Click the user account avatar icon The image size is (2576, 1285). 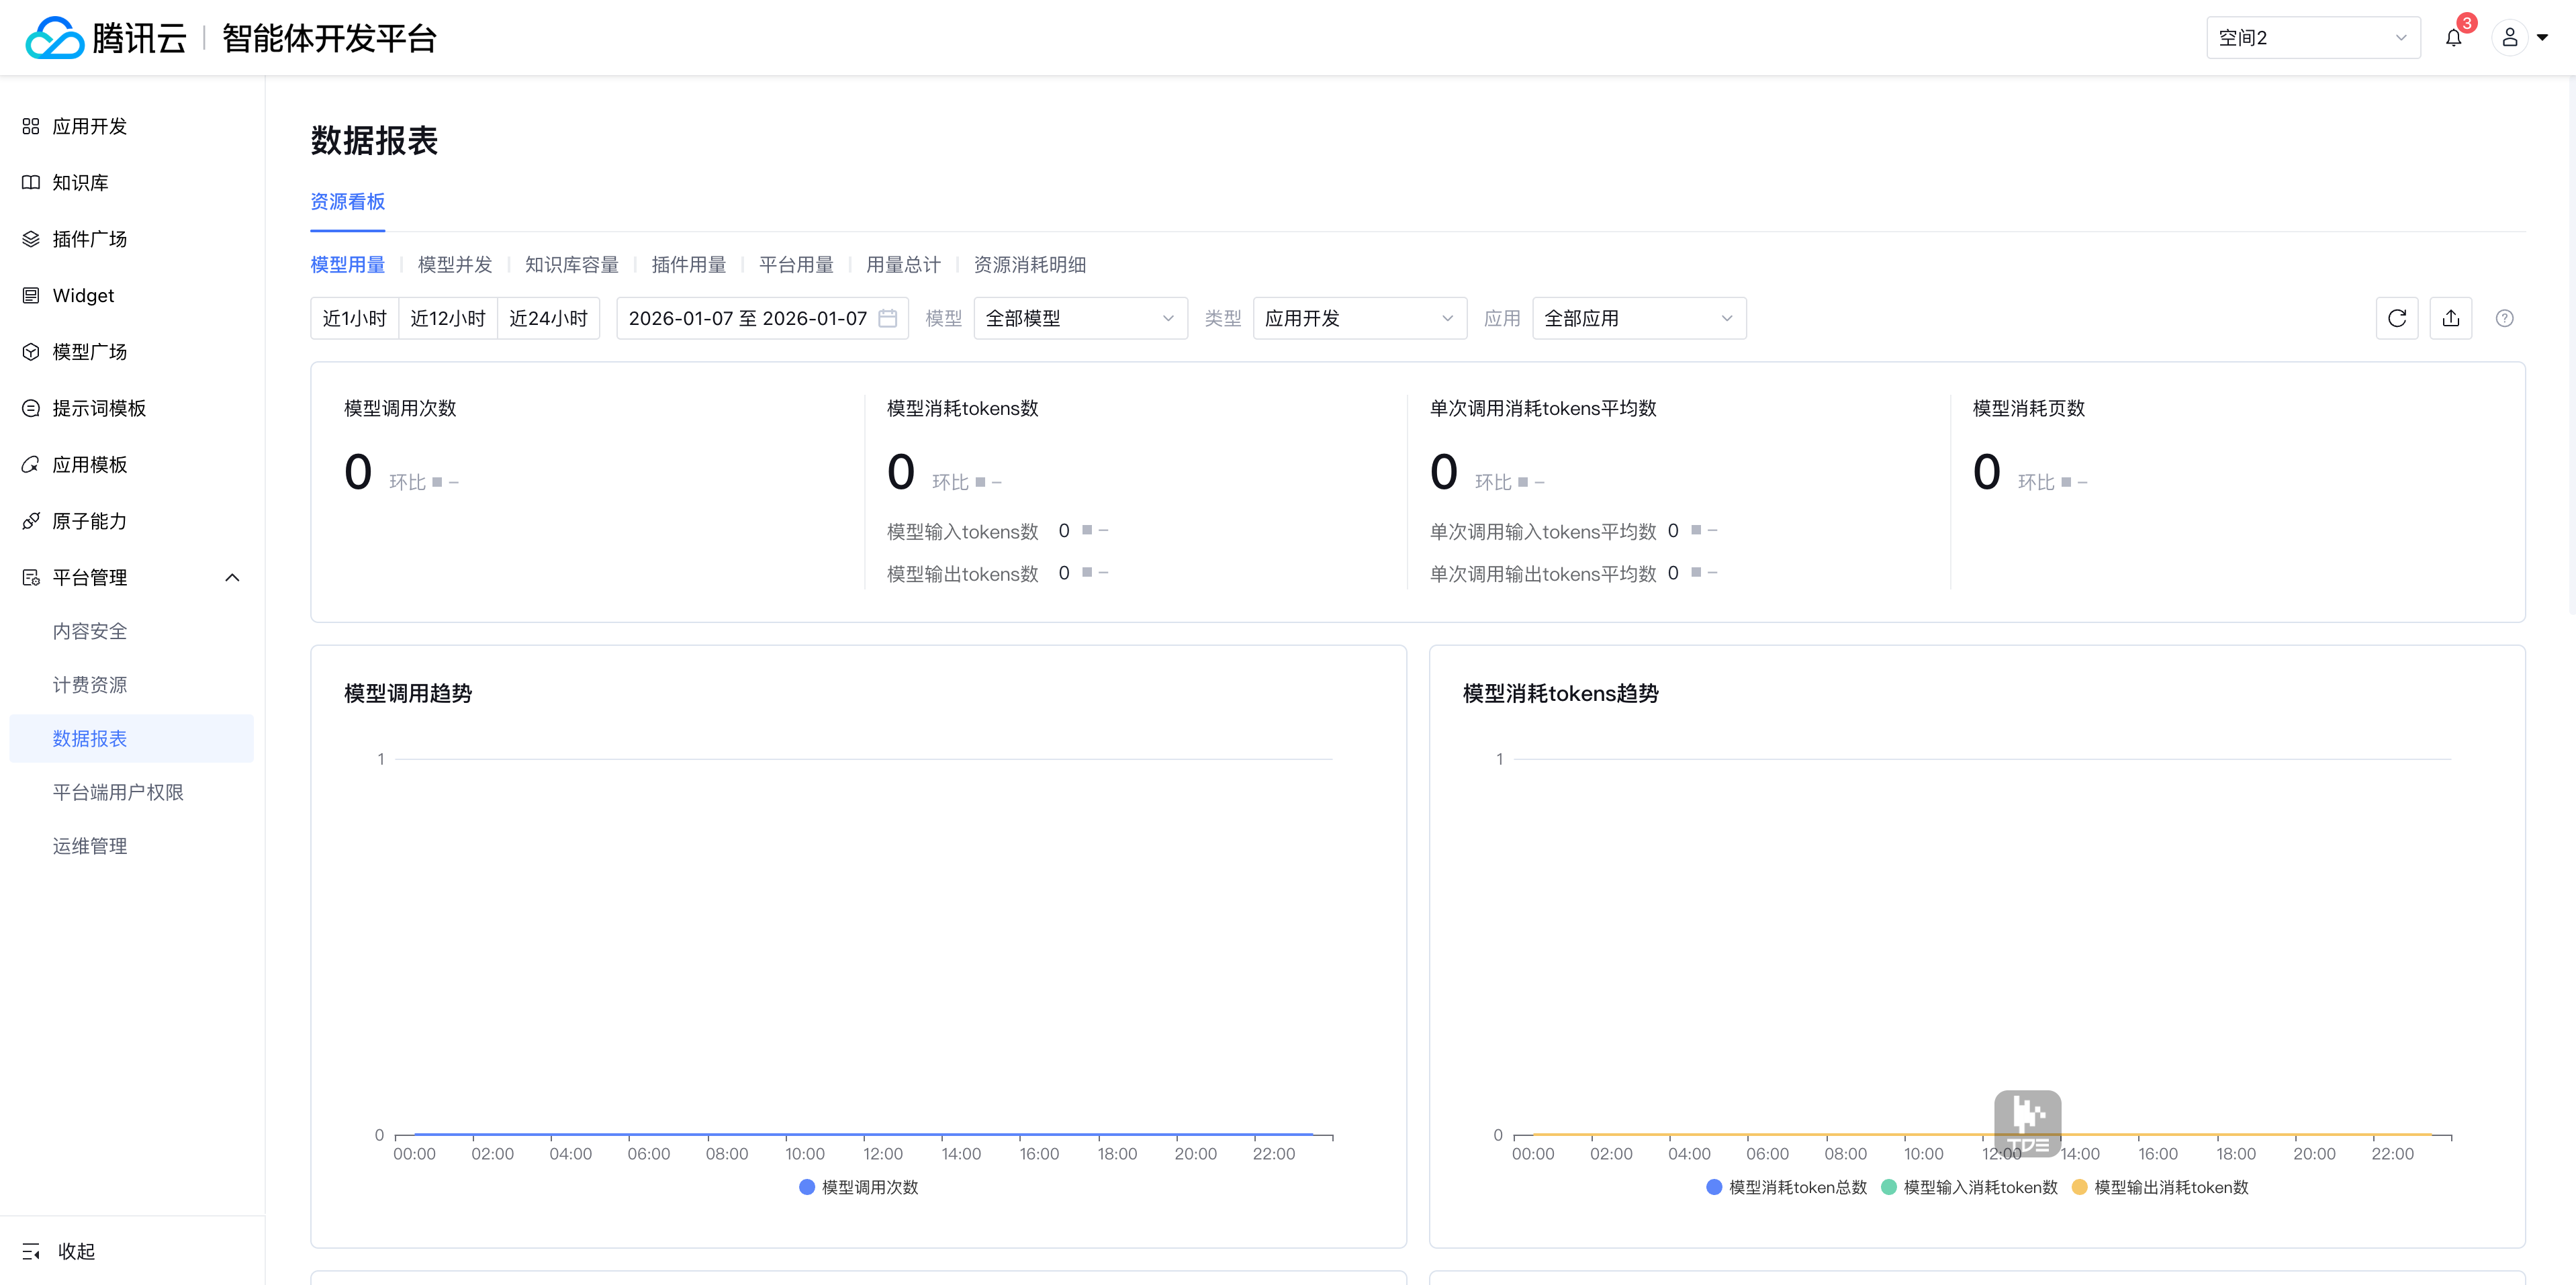2509,38
